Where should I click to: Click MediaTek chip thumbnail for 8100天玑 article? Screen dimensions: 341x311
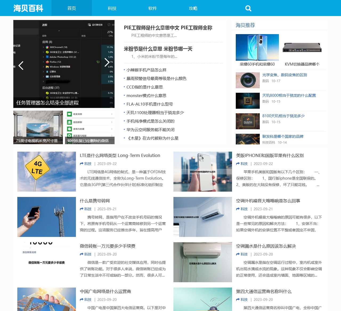(x=248, y=121)
